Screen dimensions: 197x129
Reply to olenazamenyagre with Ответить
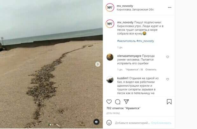pos(151,69)
